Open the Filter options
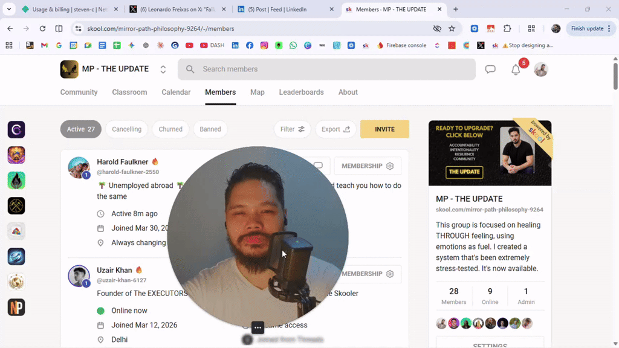The image size is (619, 348). pos(292,129)
